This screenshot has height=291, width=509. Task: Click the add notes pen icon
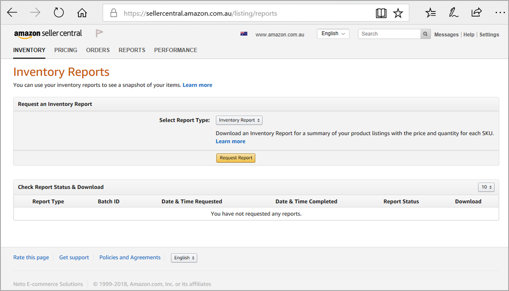tap(453, 13)
